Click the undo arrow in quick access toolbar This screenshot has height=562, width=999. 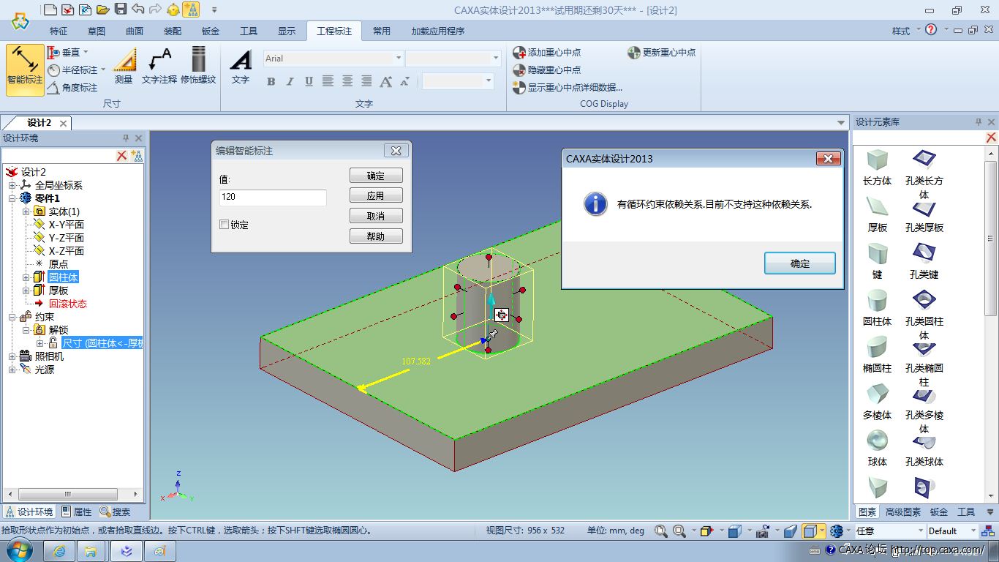tap(137, 10)
